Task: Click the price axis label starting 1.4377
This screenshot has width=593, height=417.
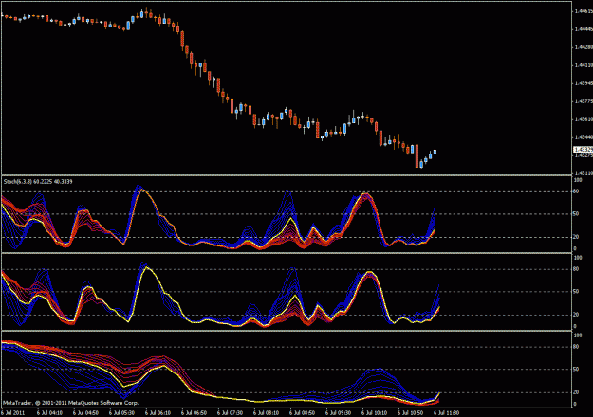Action: pos(584,101)
